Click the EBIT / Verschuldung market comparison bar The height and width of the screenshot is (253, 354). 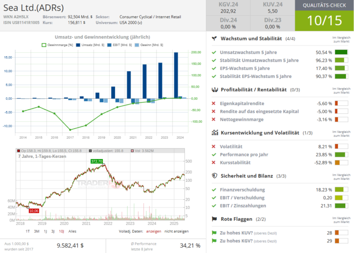341,198
